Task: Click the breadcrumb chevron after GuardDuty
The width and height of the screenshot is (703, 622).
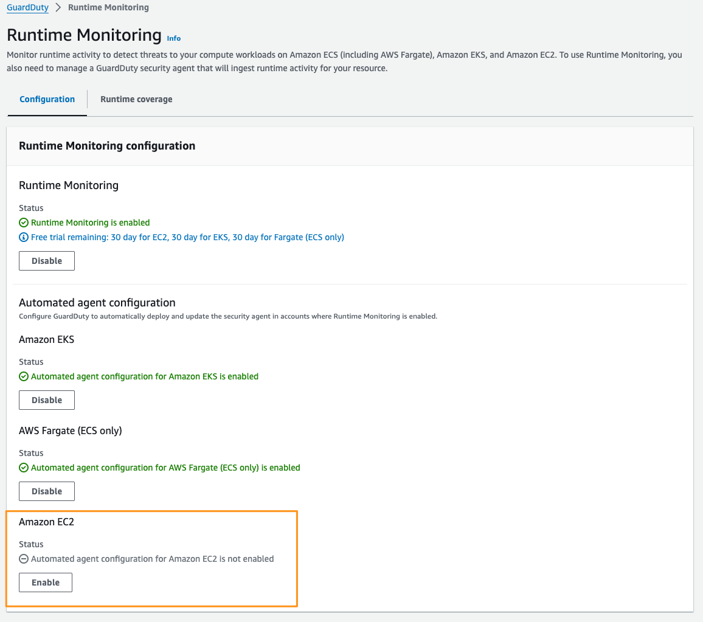Action: (58, 7)
